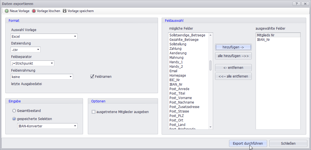
Task: Click the hinzufügen -> button
Action: coord(233,47)
